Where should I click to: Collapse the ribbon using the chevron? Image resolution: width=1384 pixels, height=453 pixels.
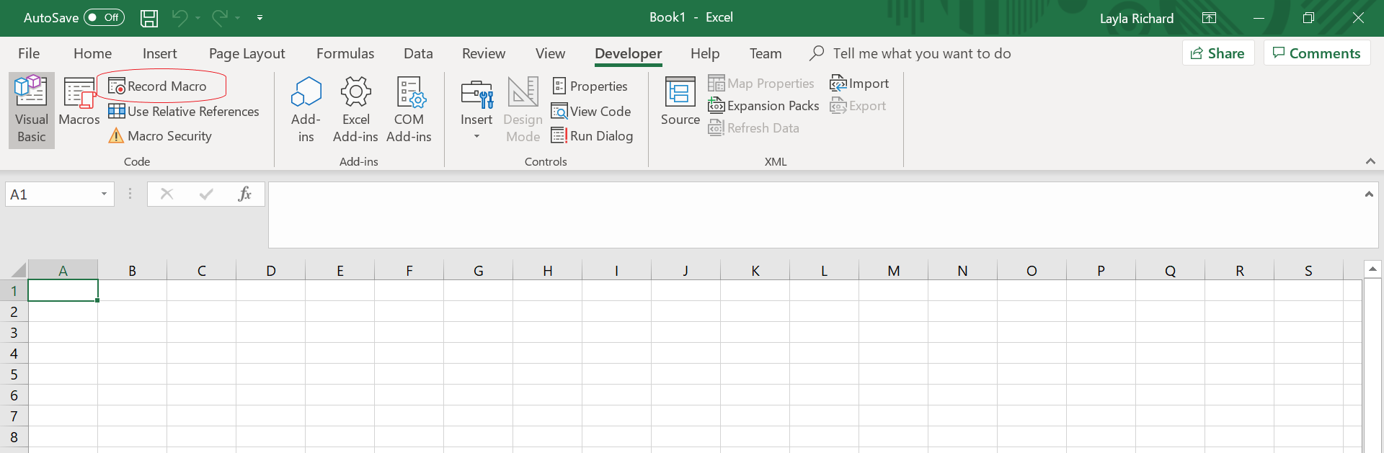coord(1370,161)
